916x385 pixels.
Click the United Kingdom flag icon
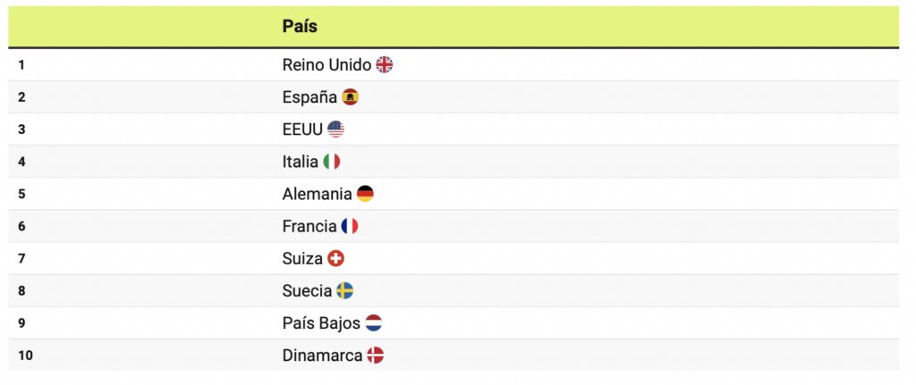click(385, 64)
